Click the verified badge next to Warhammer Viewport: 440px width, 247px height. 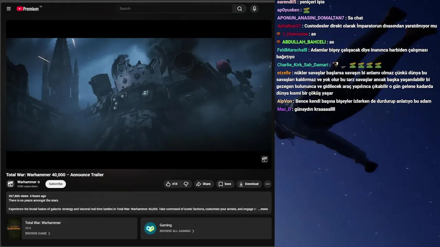click(x=39, y=182)
